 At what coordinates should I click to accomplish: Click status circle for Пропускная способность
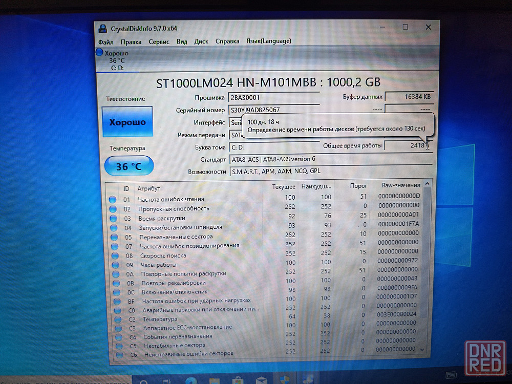coord(113,209)
